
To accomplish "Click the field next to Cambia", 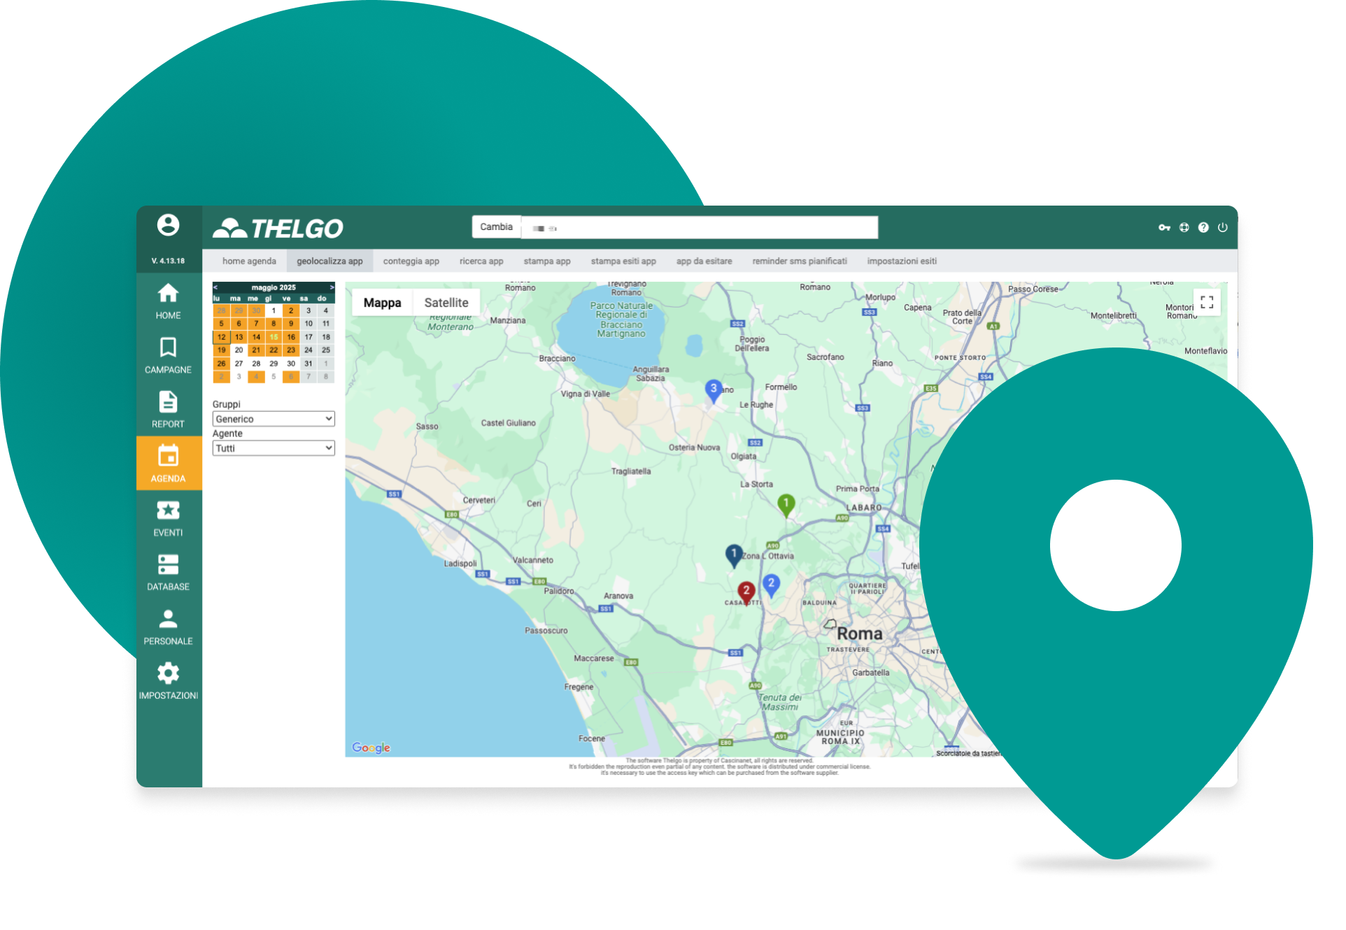I will 700,228.
